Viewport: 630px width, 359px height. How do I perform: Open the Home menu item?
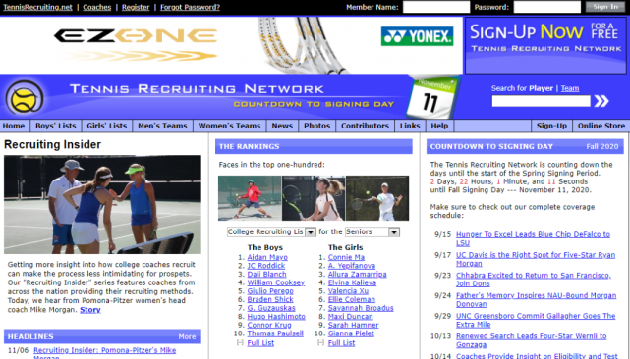(x=14, y=126)
